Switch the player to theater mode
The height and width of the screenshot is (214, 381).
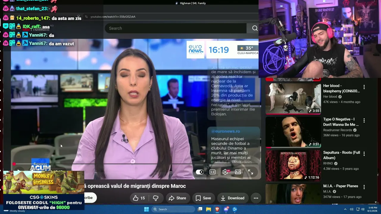pos(238,172)
